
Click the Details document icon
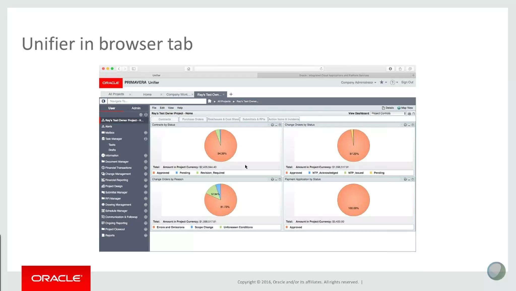pos(383,108)
